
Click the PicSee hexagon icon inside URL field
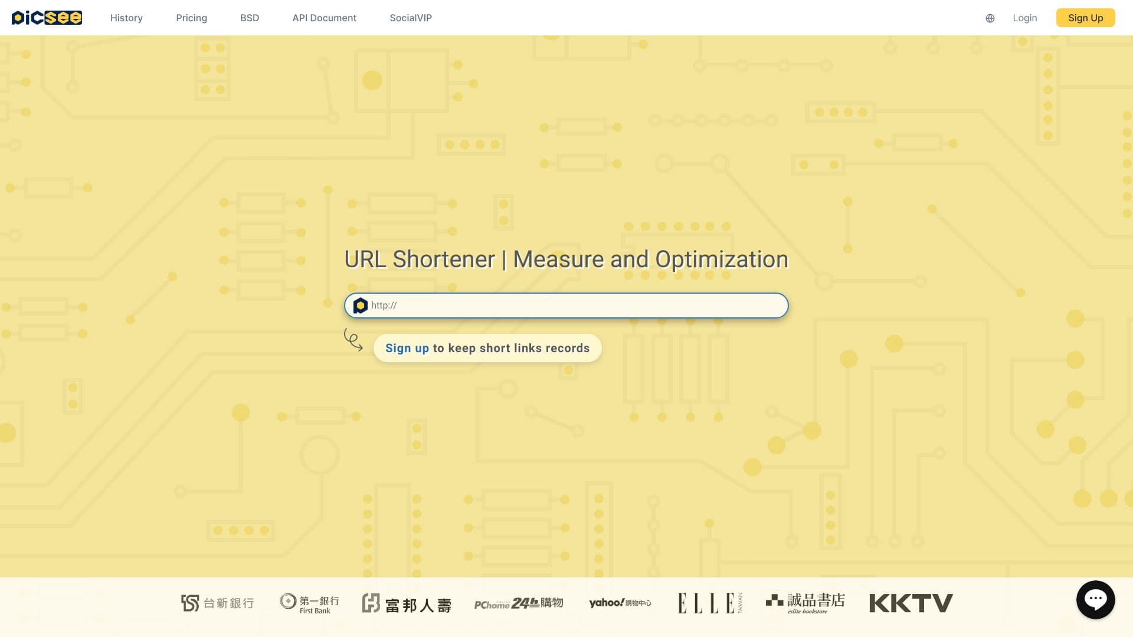click(x=361, y=306)
